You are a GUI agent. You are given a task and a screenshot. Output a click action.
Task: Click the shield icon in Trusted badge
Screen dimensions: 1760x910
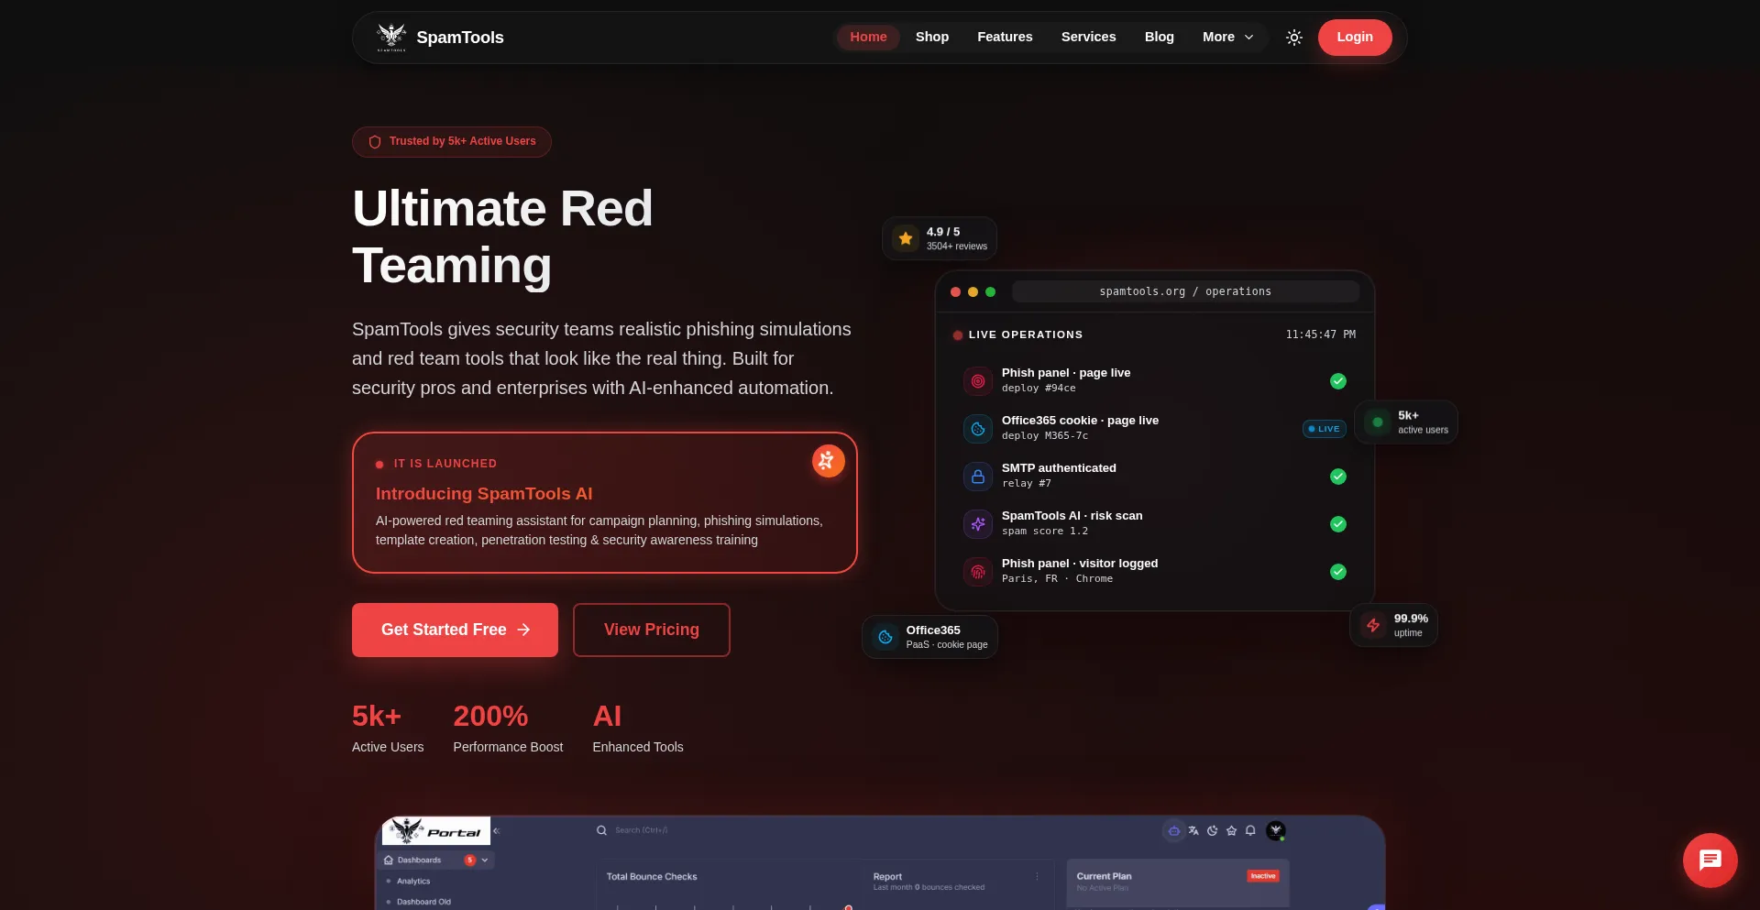click(x=375, y=142)
